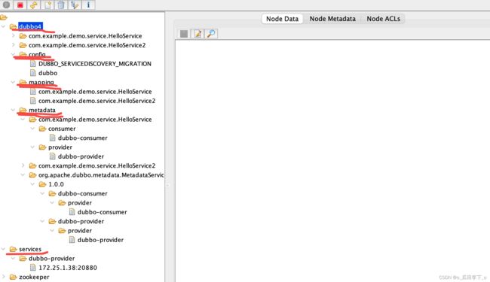
Task: Collapse the 1.0.0 version folder
Action: pyautogui.click(x=32, y=184)
